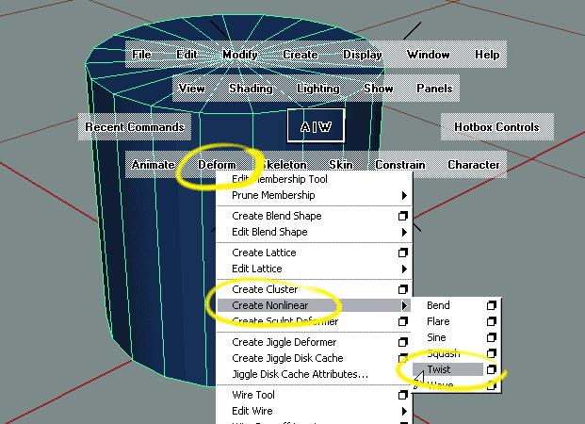This screenshot has width=585, height=424.
Task: Open the Wire Tool option box
Action: point(403,395)
